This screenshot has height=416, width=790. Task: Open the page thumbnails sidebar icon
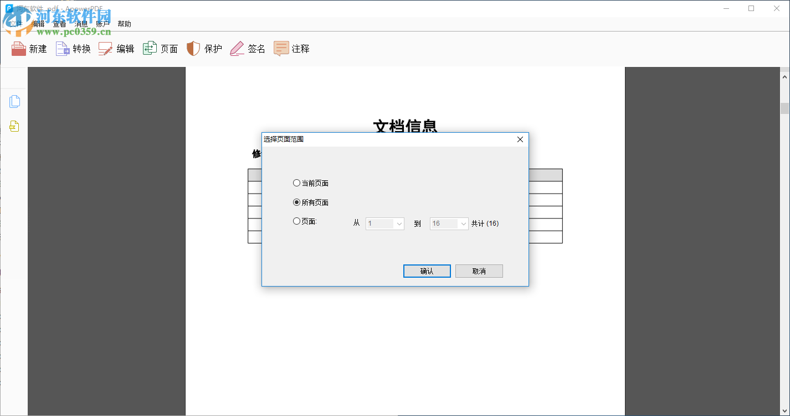coord(14,101)
